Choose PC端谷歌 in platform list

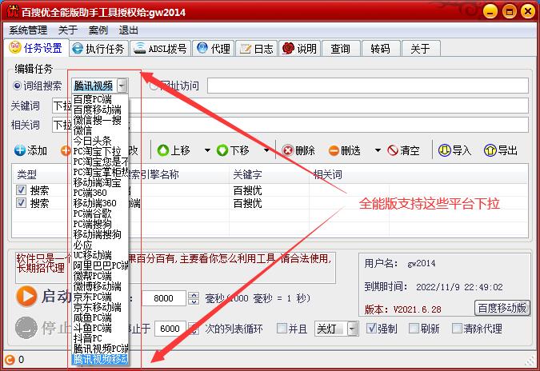[x=100, y=213]
